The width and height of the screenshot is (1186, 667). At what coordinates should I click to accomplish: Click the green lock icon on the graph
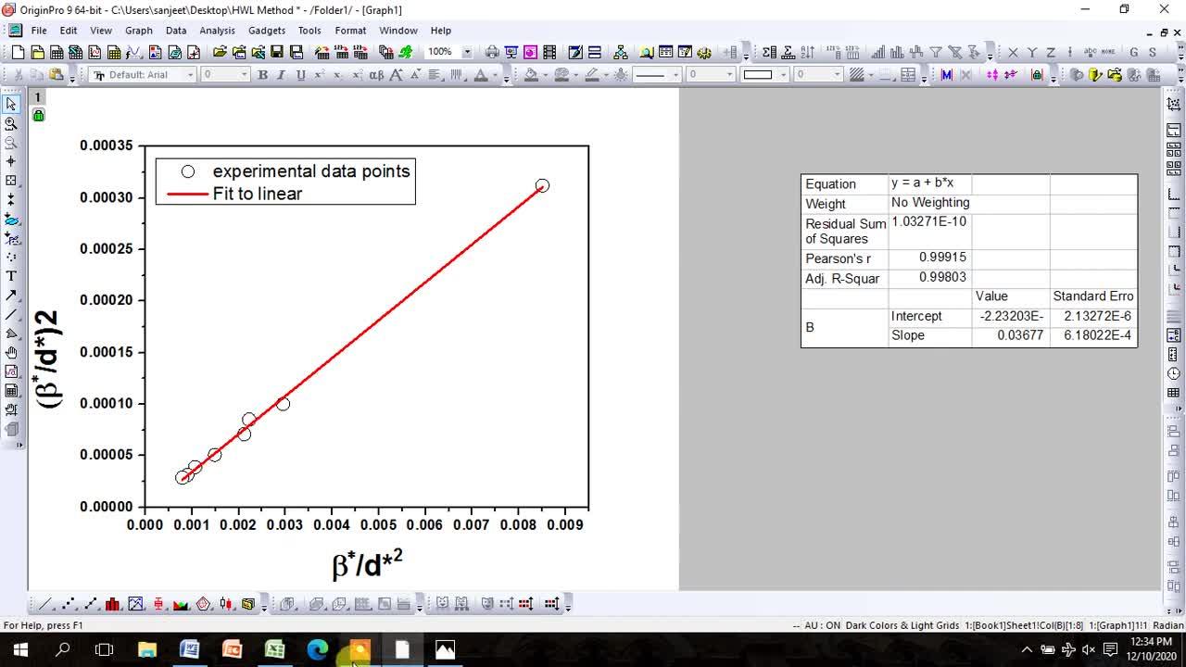[x=37, y=115]
